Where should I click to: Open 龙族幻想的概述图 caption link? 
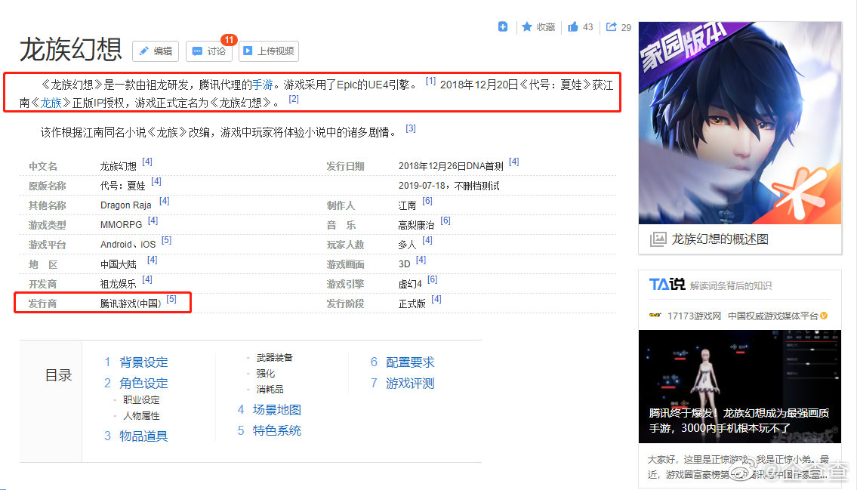tap(720, 239)
